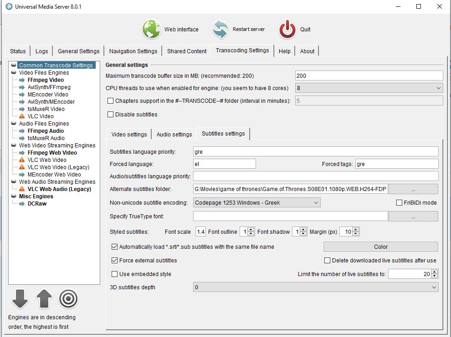Screen dimensions: 451x337
Task: Click the Restart server arrows icon
Action: pos(220,29)
